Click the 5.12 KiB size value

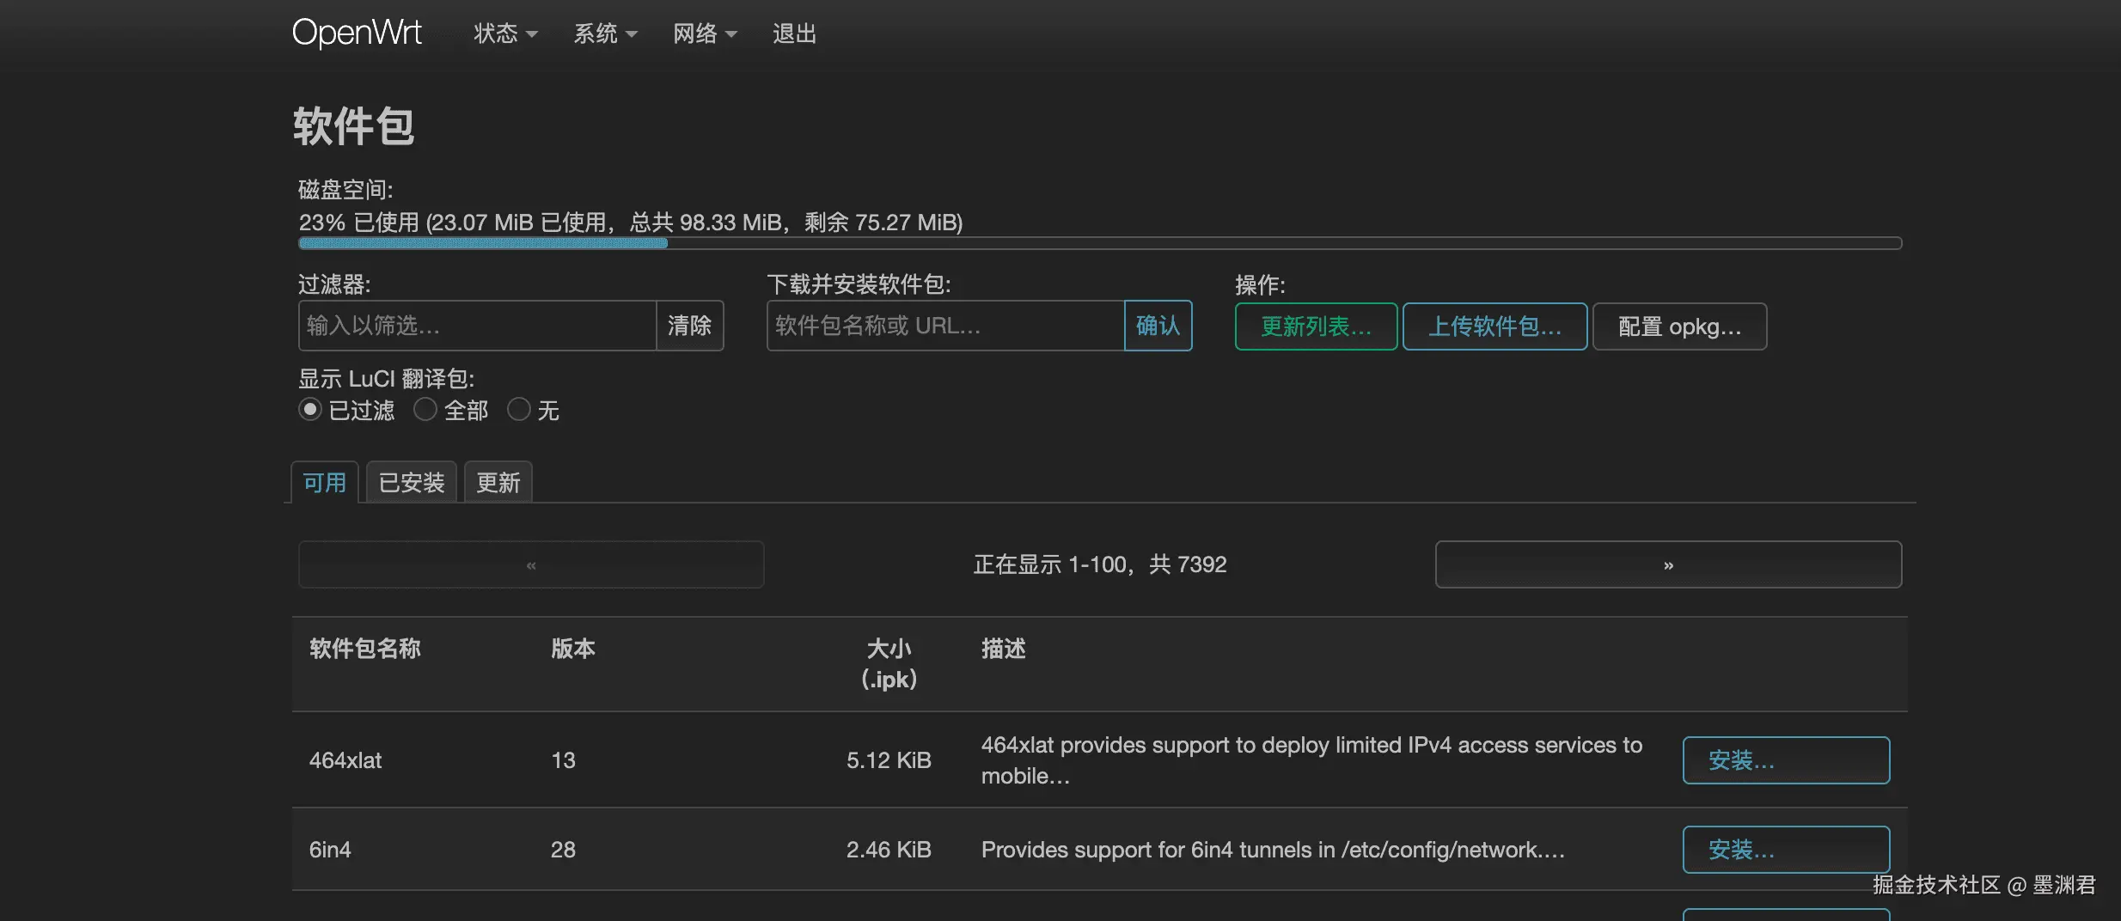(x=889, y=760)
